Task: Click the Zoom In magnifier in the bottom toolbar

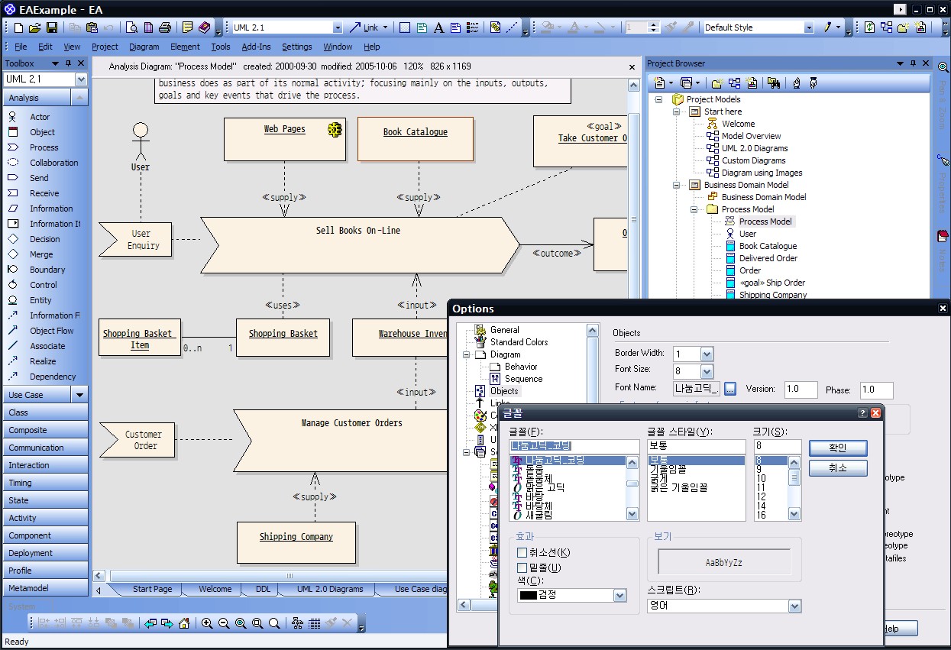Action: (x=207, y=623)
